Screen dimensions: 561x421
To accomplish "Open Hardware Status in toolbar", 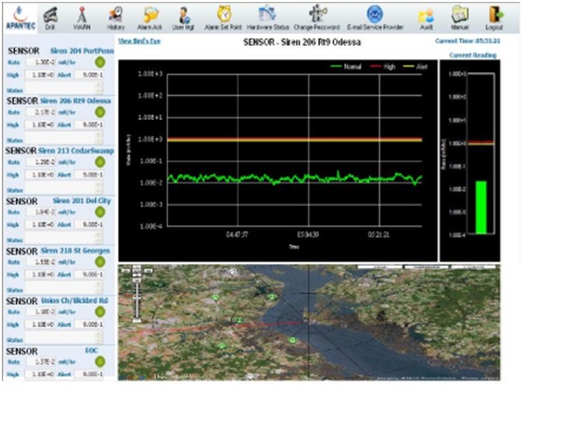I will click(x=266, y=15).
